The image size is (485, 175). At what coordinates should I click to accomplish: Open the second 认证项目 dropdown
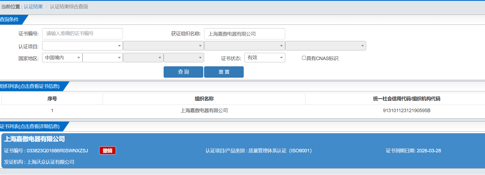163,46
